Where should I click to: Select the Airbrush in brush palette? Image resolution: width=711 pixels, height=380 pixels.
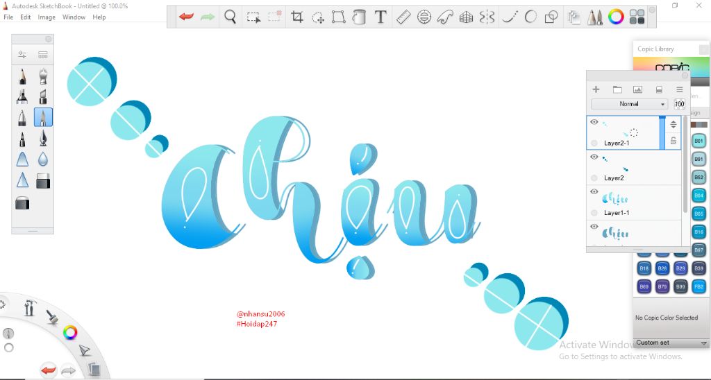click(42, 76)
